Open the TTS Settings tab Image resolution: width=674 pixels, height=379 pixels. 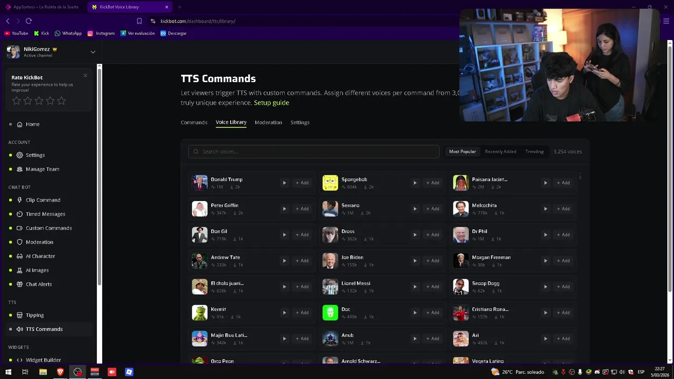click(x=300, y=123)
